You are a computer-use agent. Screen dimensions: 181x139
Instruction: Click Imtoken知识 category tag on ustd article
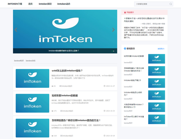pyautogui.click(x=66, y=86)
